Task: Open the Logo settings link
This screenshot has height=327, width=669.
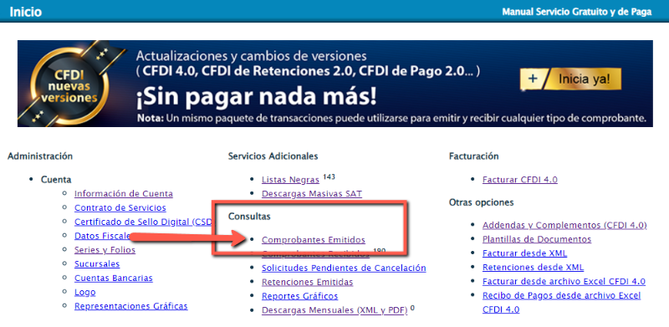Action: point(85,293)
